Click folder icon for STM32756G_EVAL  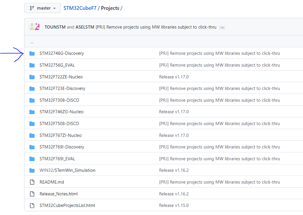(x=32, y=65)
